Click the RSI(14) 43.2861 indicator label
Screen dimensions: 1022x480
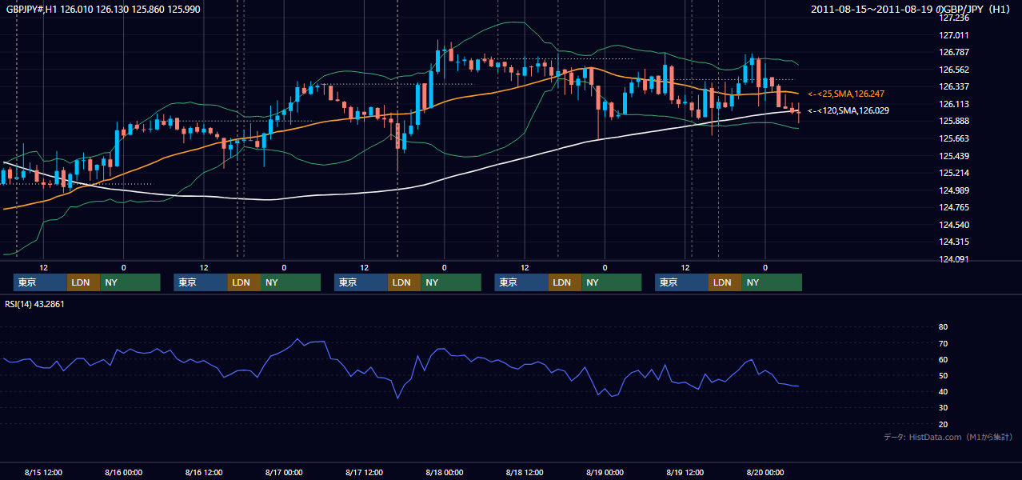click(x=35, y=304)
